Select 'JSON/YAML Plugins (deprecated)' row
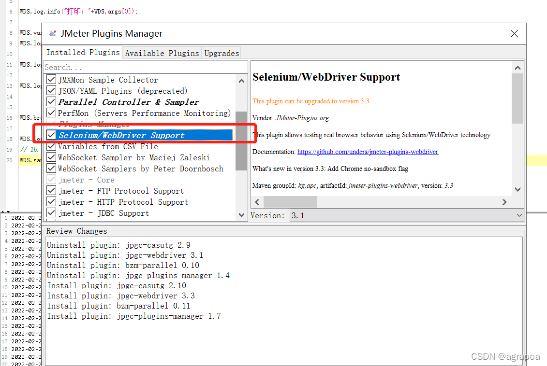The height and width of the screenshot is (366, 547). click(123, 91)
